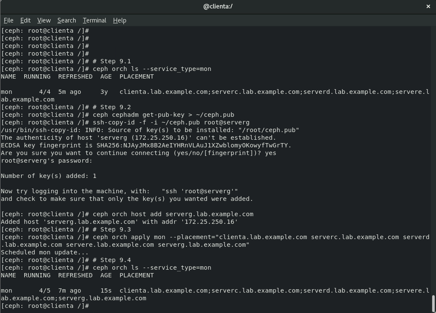Click the "@clienta:/" window title

(218, 6)
